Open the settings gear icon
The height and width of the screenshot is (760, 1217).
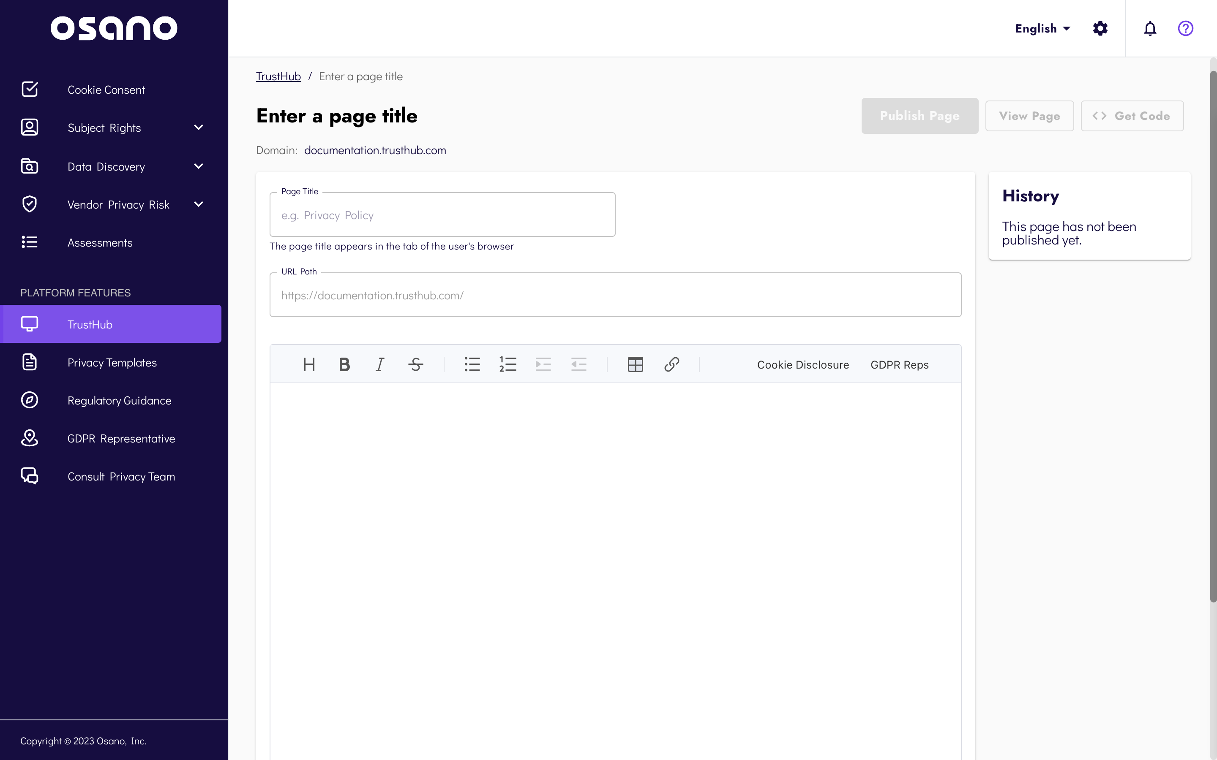[x=1100, y=29]
